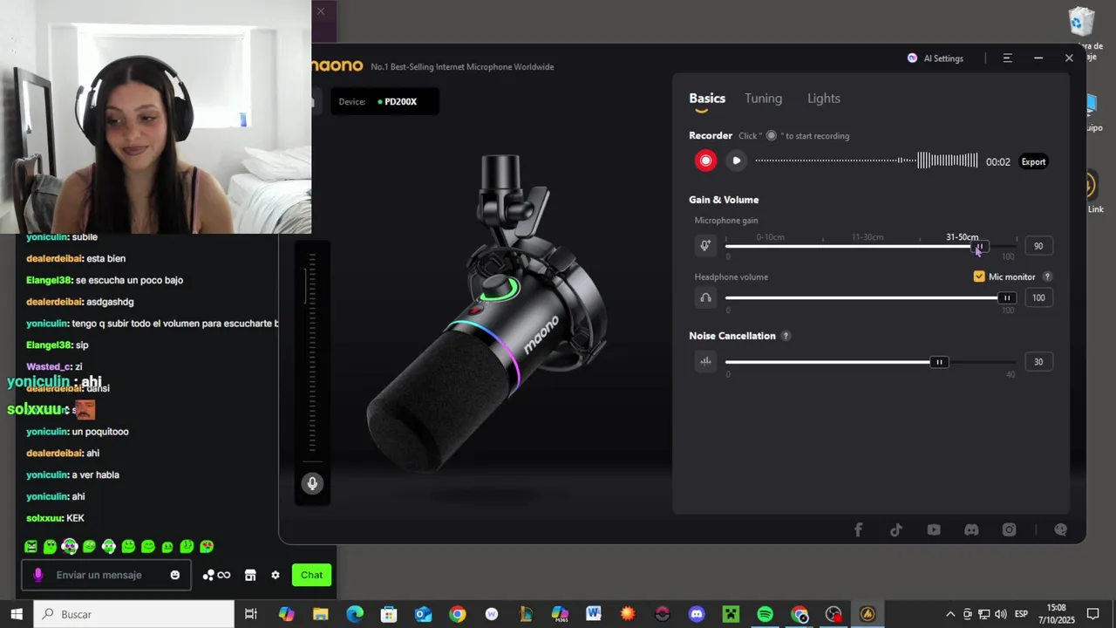Click the noise cancellation equalizer icon
Image resolution: width=1116 pixels, height=628 pixels.
pyautogui.click(x=705, y=361)
